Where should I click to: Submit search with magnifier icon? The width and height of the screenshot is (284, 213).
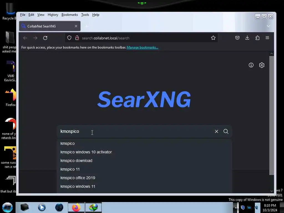226,131
